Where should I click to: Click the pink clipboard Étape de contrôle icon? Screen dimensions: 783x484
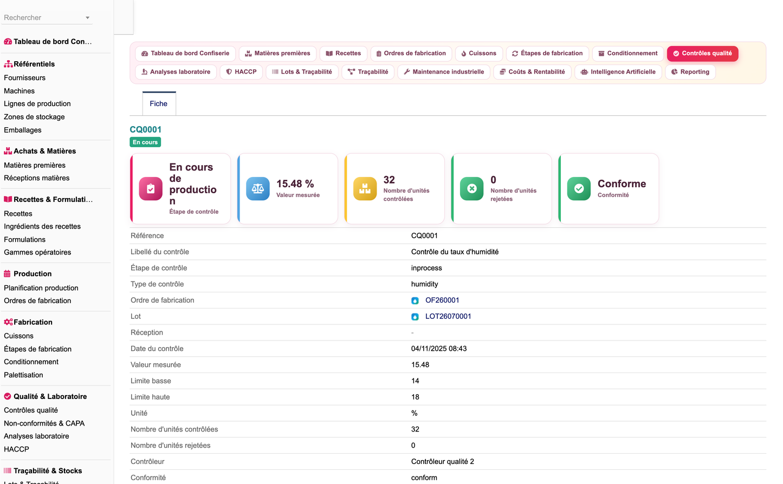pos(151,189)
